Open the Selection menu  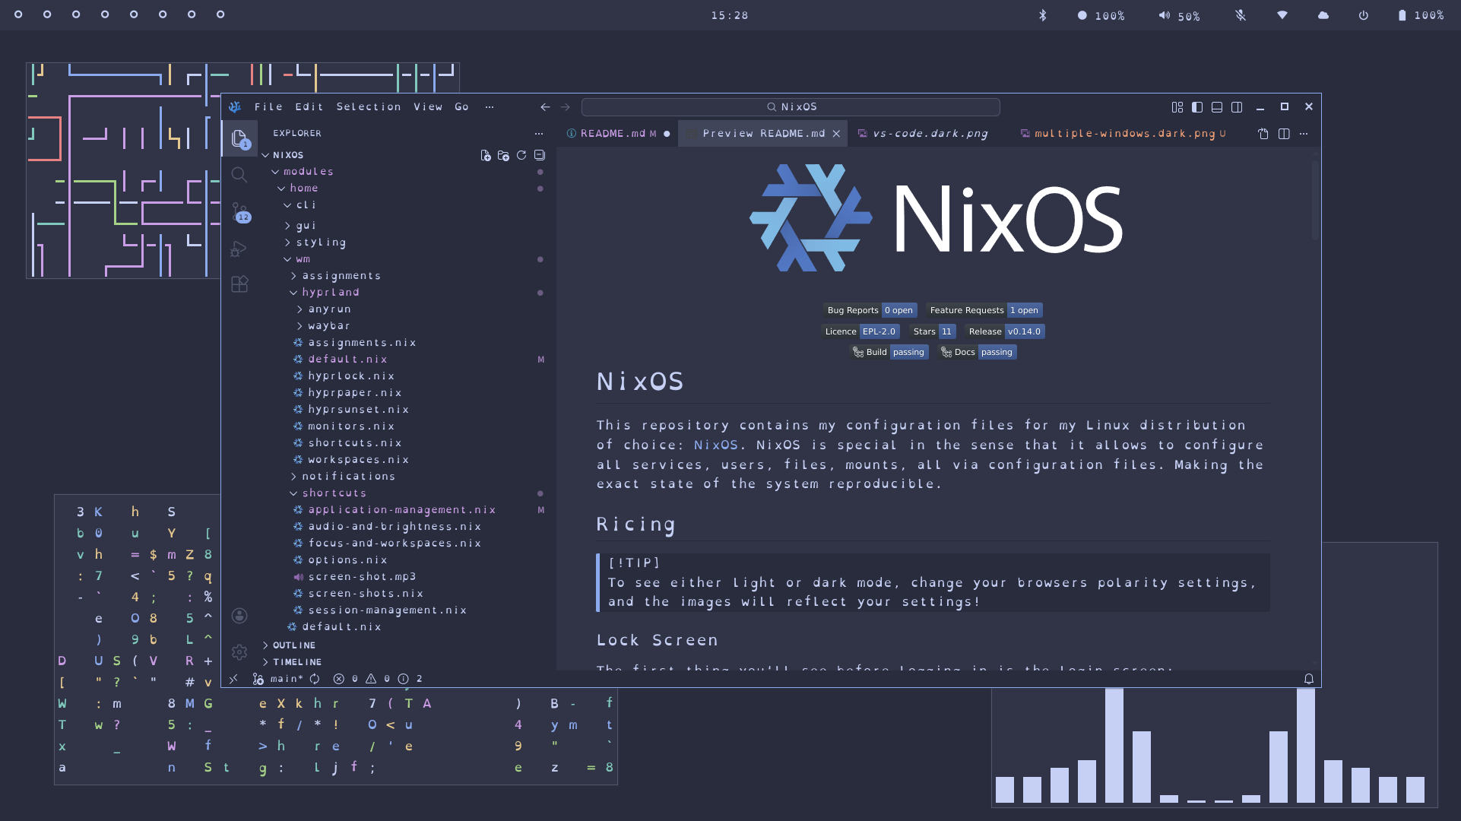tap(369, 106)
